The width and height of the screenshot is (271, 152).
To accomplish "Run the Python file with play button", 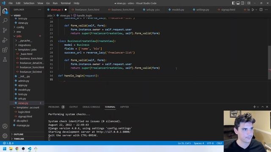I will coord(253,10).
